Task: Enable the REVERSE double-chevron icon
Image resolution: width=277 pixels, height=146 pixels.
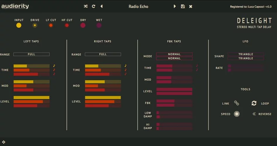Action: (x=254, y=114)
